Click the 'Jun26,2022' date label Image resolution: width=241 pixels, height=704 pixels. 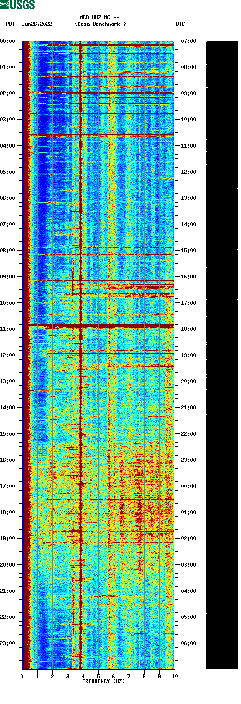tap(37, 24)
